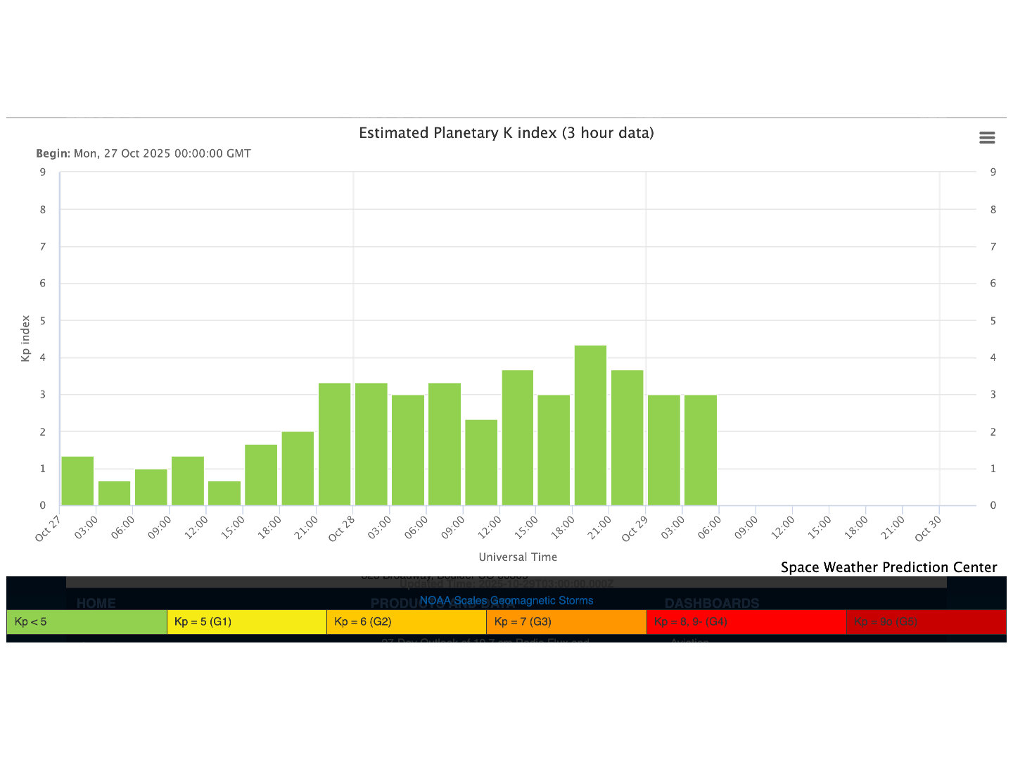The image size is (1013, 760).
Task: Click the Space Weather Prediction Center credit
Action: (888, 567)
